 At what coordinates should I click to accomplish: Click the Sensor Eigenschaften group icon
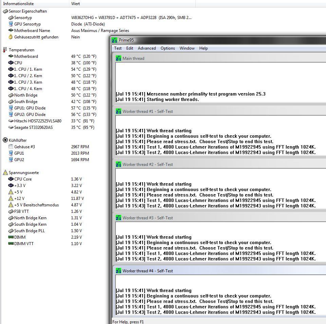tap(5, 11)
